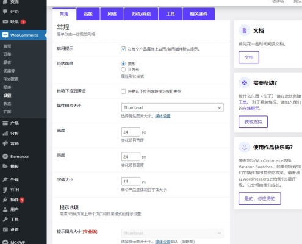Click the 是的，你应得的 button
Image resolution: width=302 pixels, height=244 pixels.
click(x=260, y=198)
